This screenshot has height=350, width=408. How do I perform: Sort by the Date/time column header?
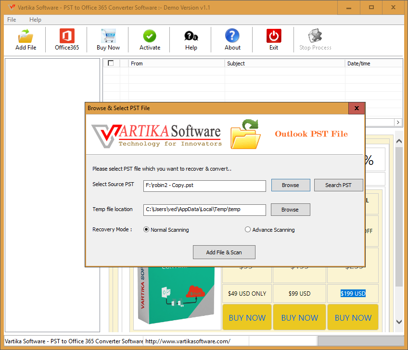point(374,63)
